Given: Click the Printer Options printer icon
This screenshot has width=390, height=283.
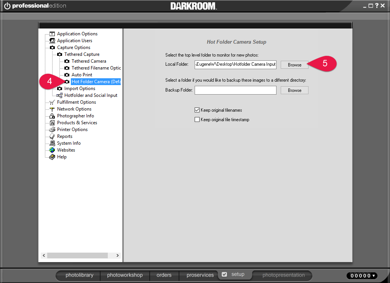Looking at the screenshot, I should point(52,130).
